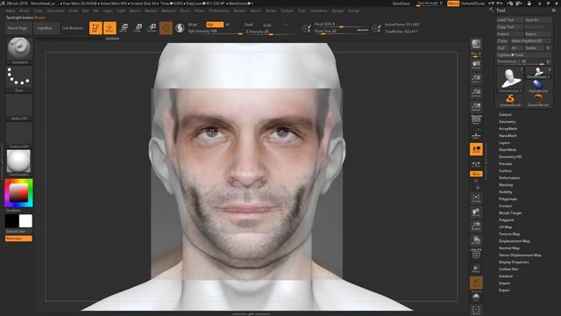
Task: Click the Rotate view icon on right shelf
Action: tap(476, 240)
